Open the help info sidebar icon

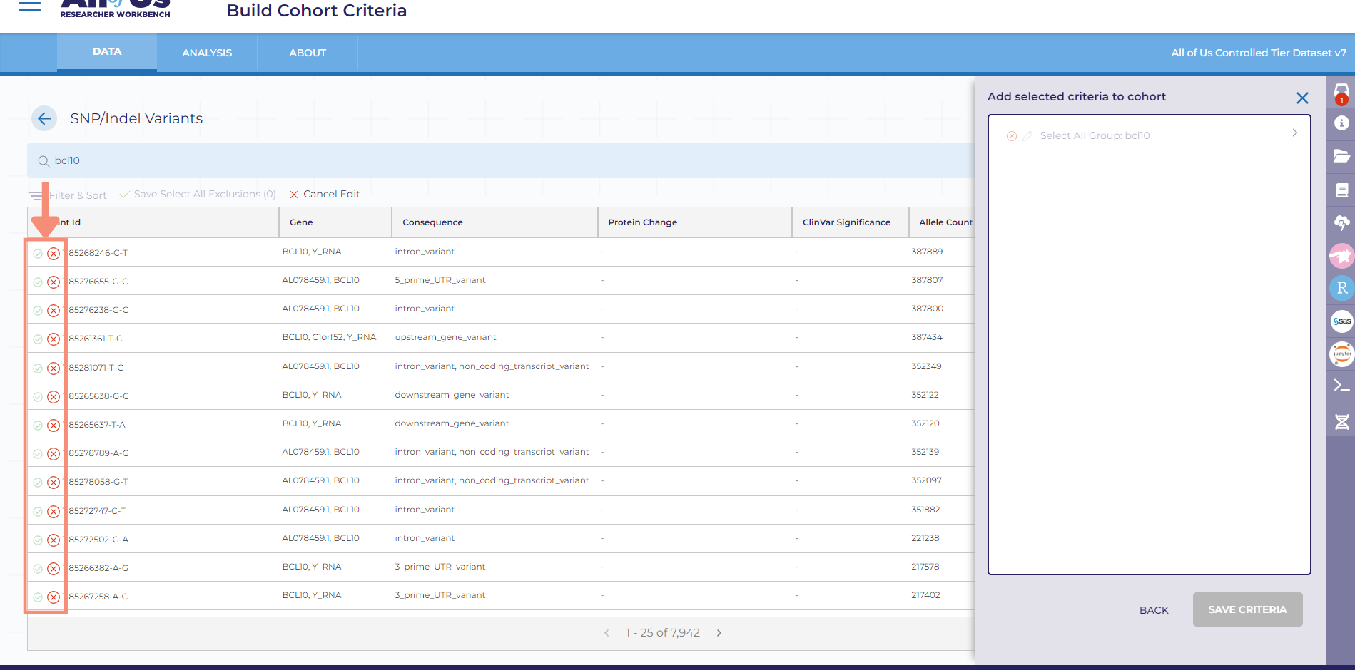coord(1341,123)
